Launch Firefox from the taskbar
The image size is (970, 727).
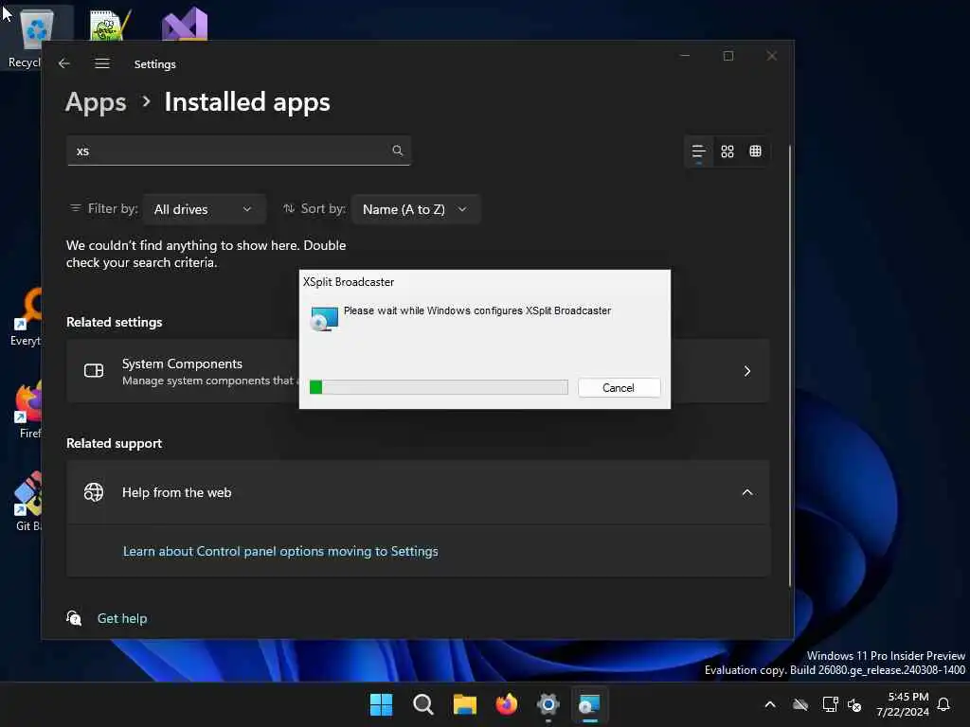(x=507, y=704)
